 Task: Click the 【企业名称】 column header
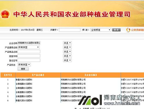click(91, 75)
